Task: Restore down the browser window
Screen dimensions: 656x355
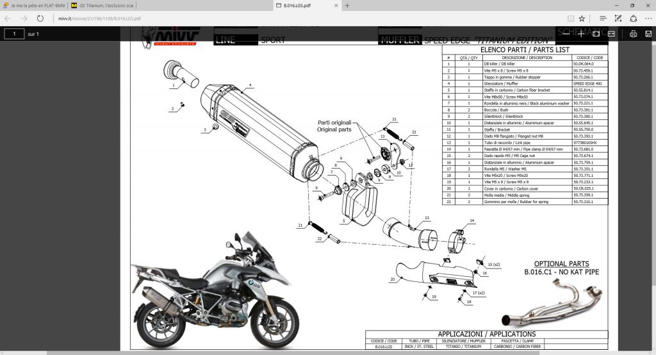Action: click(632, 5)
